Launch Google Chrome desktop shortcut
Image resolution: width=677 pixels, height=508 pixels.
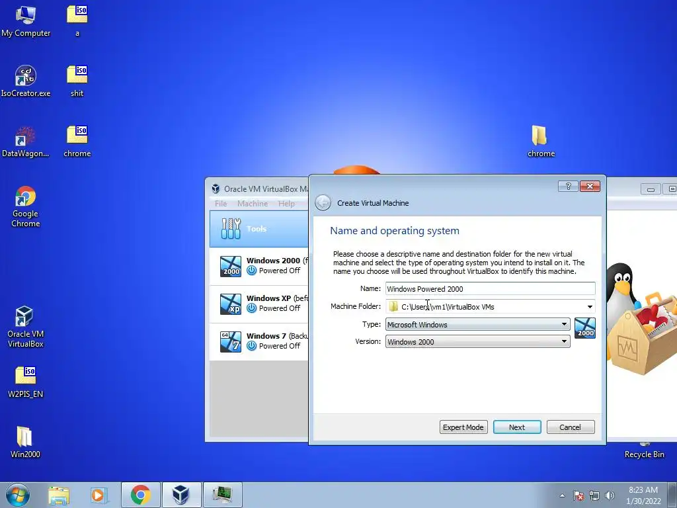pyautogui.click(x=26, y=206)
